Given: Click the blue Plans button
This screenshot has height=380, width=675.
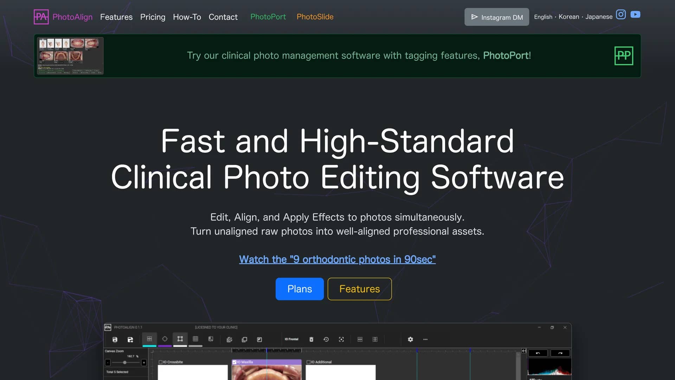Looking at the screenshot, I should tap(300, 289).
